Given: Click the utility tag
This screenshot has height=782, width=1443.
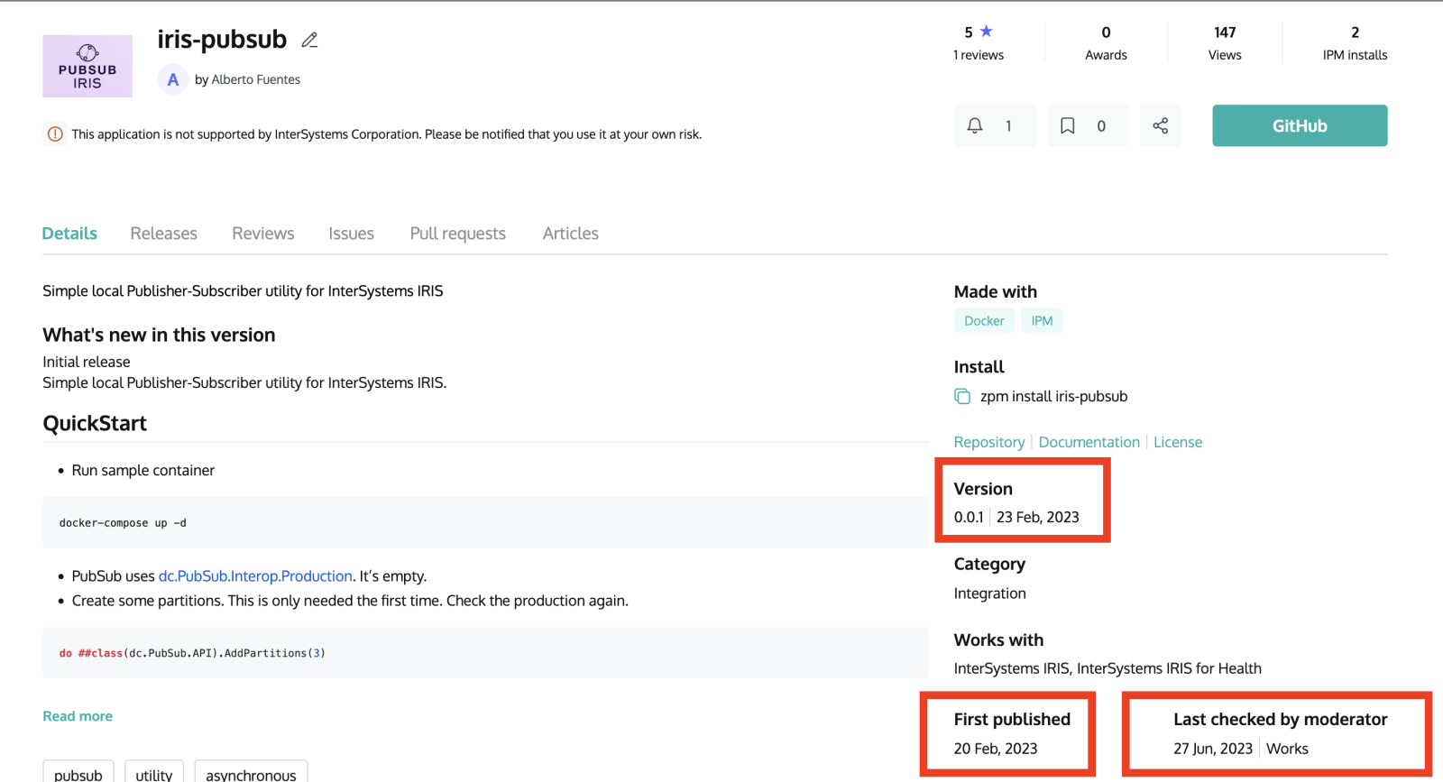Looking at the screenshot, I should click(154, 774).
